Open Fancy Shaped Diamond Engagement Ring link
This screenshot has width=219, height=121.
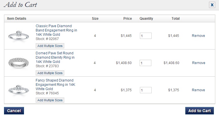pyautogui.click(x=55, y=84)
